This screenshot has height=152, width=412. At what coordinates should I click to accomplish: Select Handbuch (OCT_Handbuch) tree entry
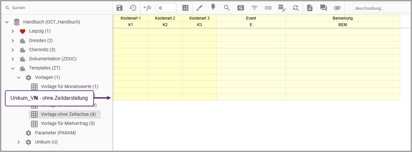point(52,22)
